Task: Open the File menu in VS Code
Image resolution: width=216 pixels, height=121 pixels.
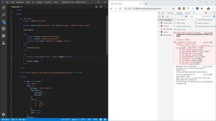Action: coord(7,2)
